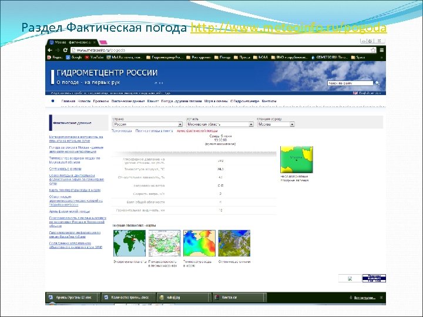Expand the .rar download arrow
This screenshot has width=423, height=317.
(x=265, y=297)
